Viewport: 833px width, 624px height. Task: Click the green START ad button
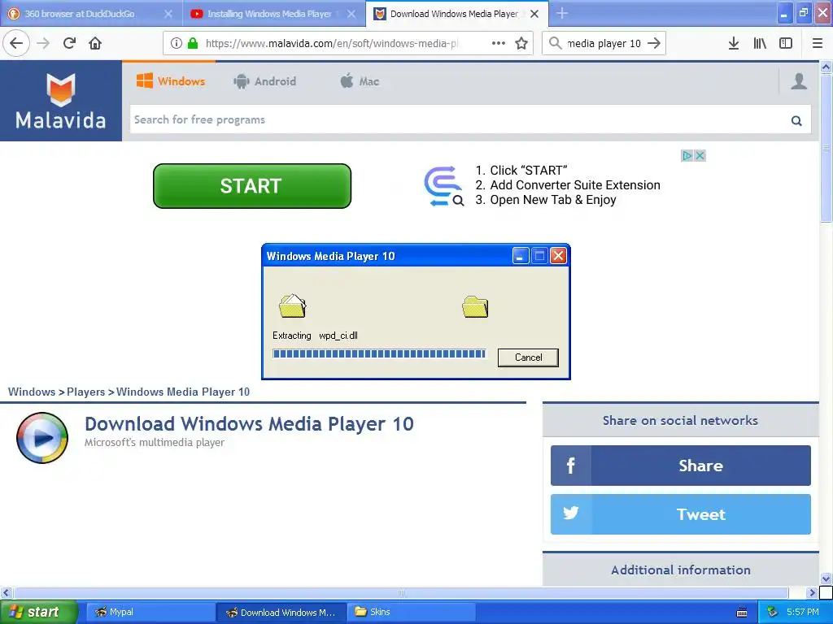(x=252, y=186)
